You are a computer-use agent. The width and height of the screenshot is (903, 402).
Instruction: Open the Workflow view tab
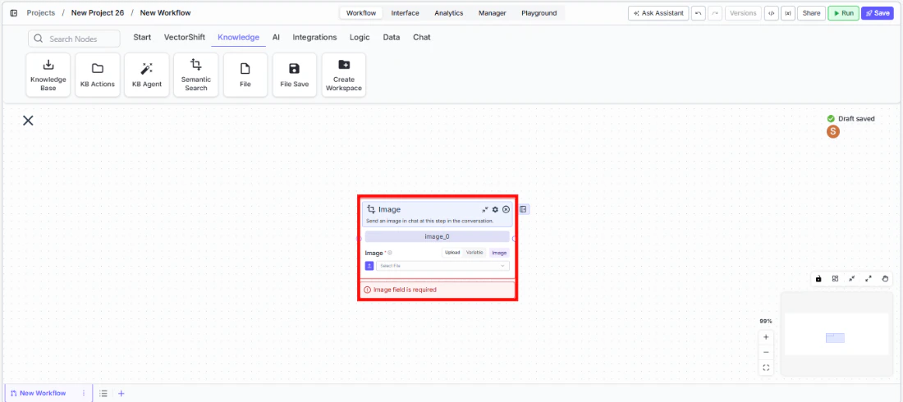361,12
